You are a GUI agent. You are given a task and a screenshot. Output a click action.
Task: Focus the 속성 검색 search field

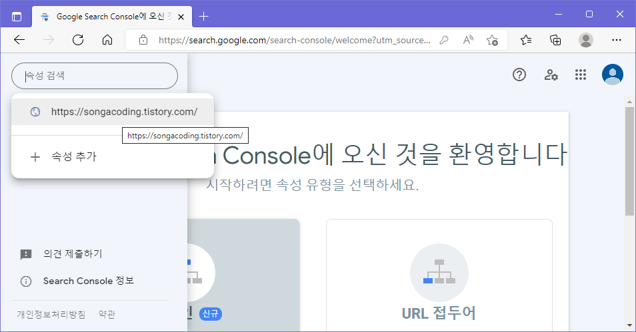(x=95, y=76)
